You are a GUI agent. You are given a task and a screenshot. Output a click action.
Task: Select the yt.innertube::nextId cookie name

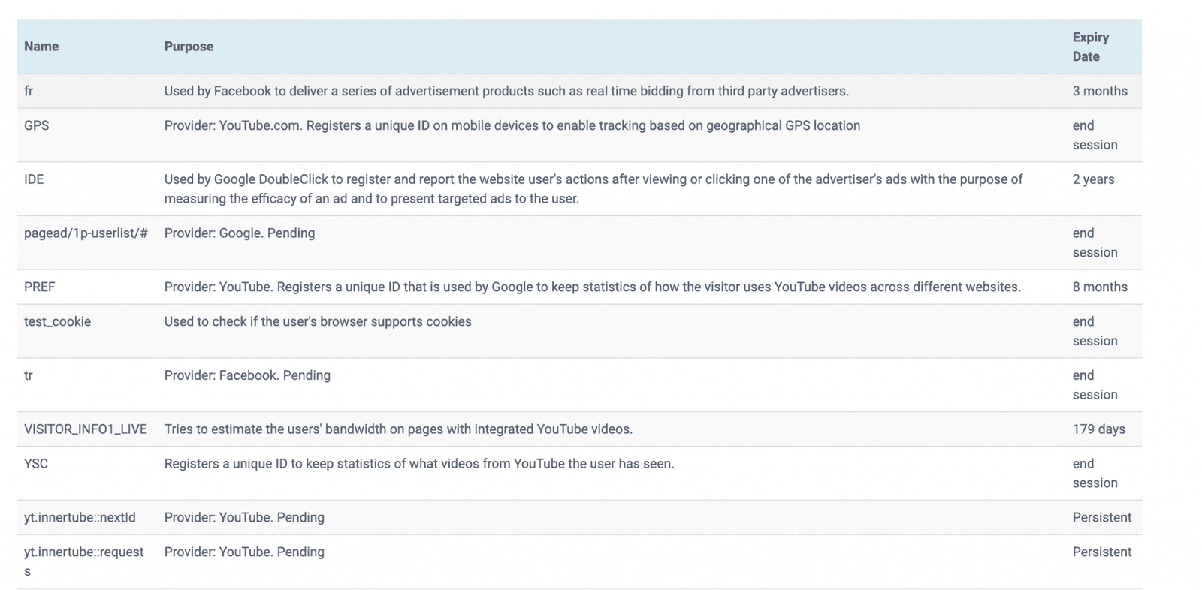tap(80, 517)
